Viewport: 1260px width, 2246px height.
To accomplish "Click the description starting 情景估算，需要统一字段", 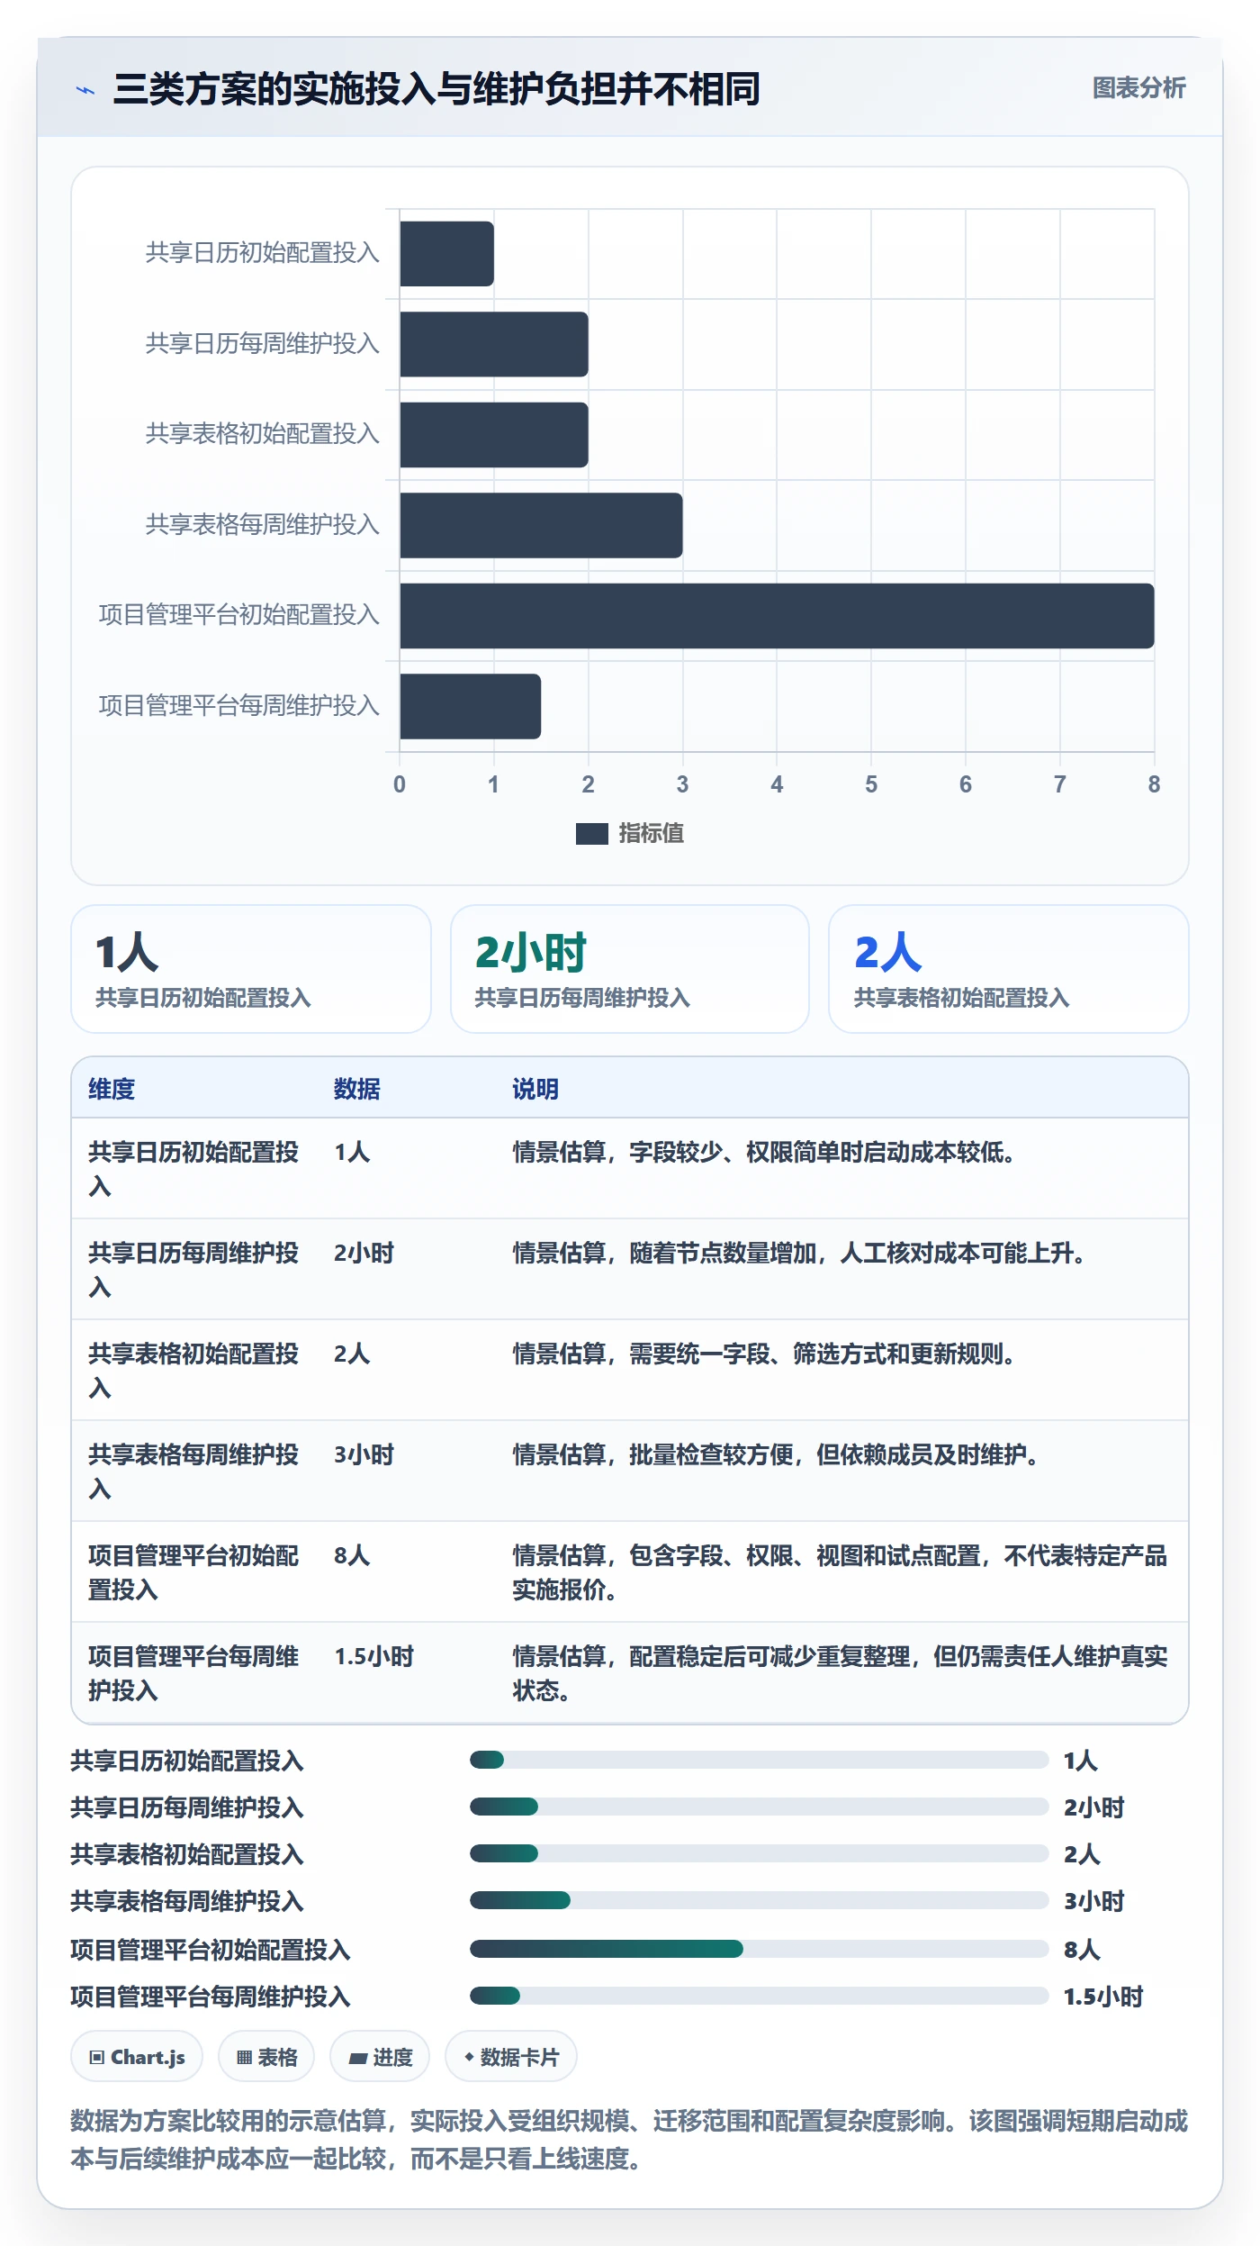I will click(764, 1354).
